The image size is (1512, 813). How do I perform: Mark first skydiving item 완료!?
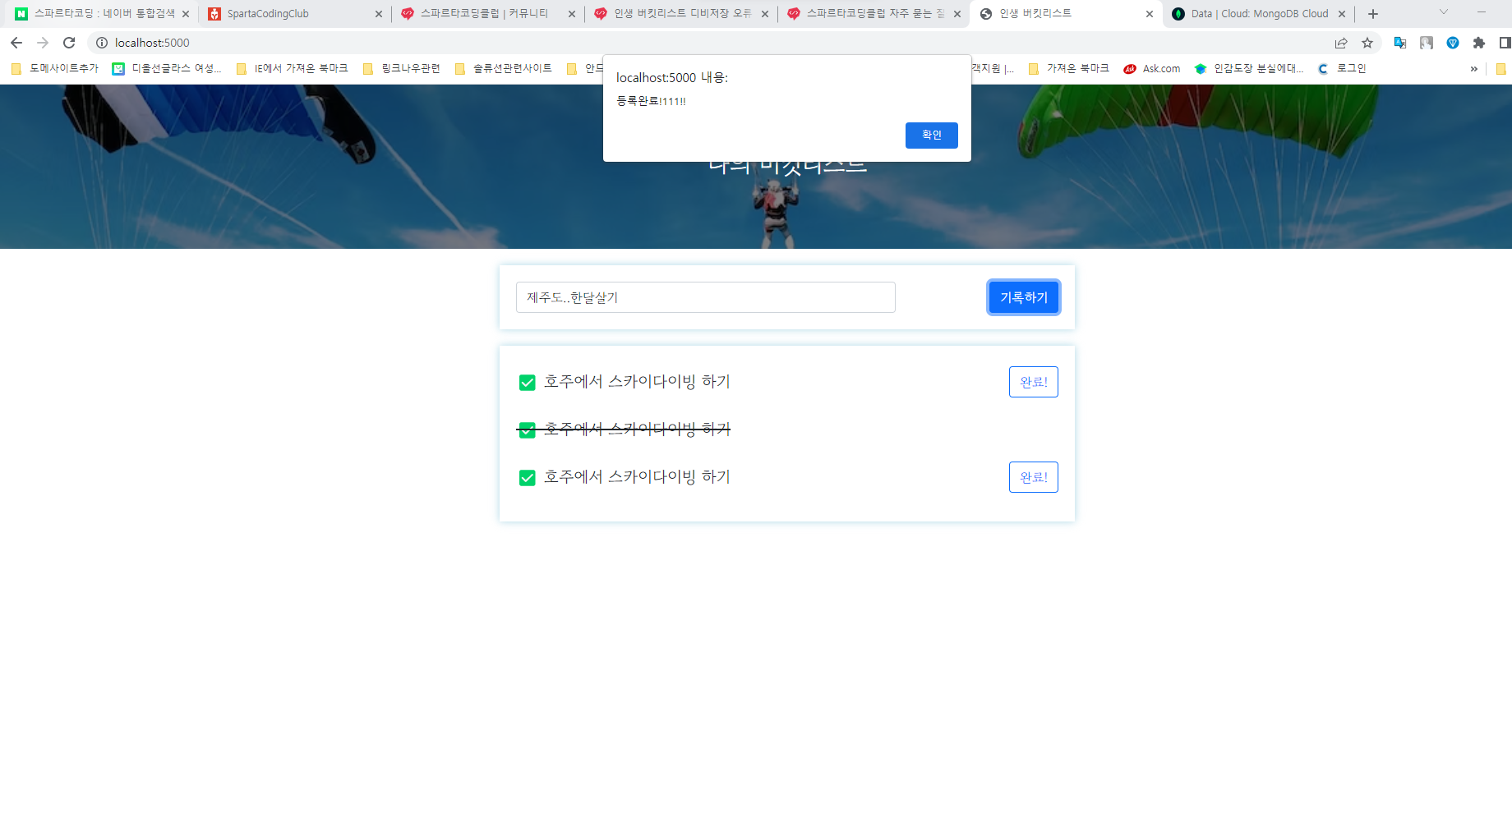[1033, 382]
